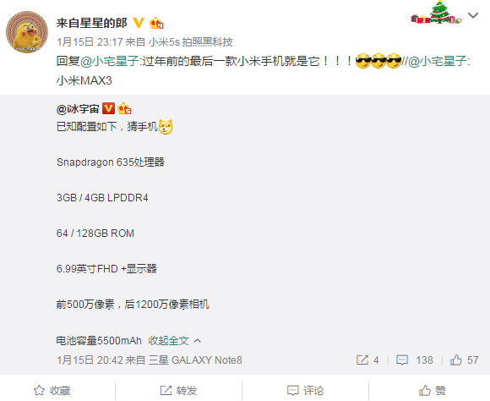Open the 138 comments on original post
Viewport: 490px width, 401px height.
tap(414, 360)
